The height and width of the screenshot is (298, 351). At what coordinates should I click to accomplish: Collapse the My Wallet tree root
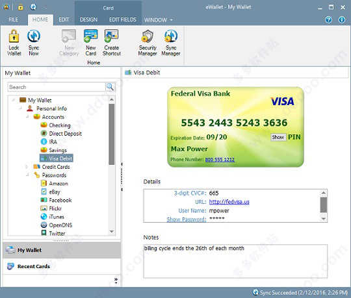[x=14, y=100]
